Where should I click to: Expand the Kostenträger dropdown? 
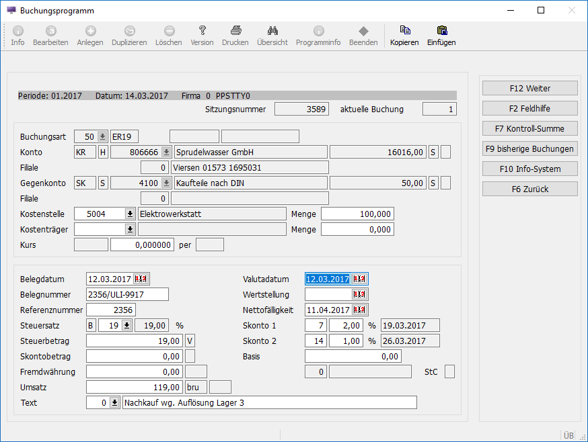(130, 229)
